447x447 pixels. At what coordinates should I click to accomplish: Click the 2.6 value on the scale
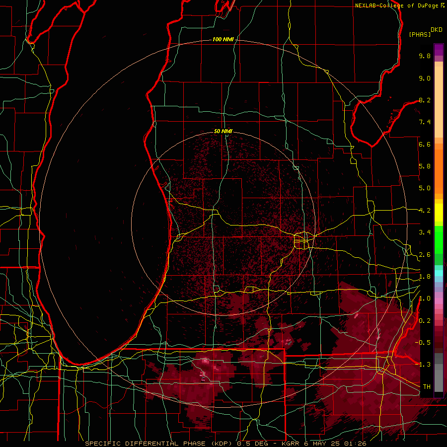pyautogui.click(x=425, y=255)
